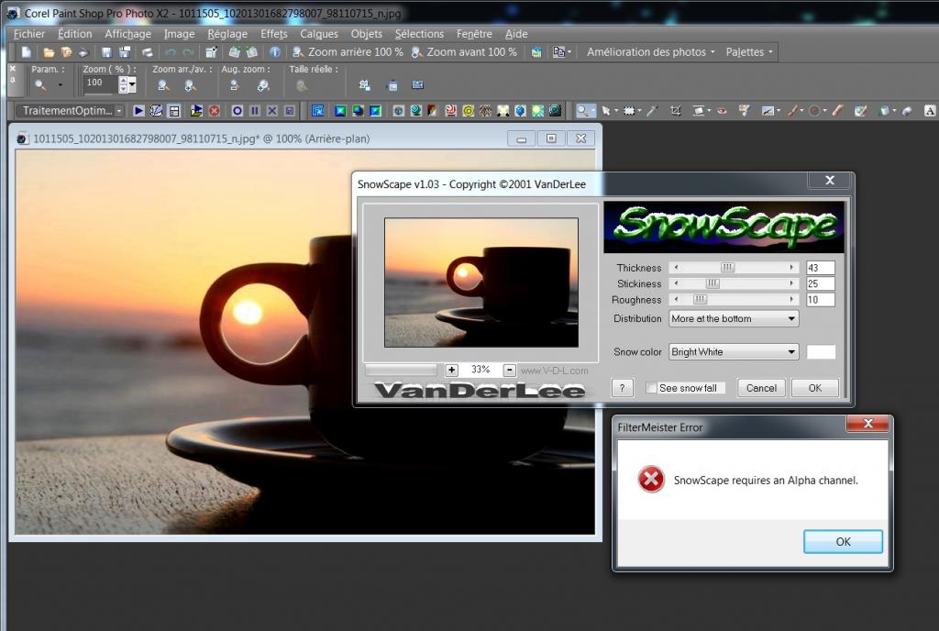Click the white Snow color swatch
Image resolution: width=939 pixels, height=631 pixels.
coord(821,352)
